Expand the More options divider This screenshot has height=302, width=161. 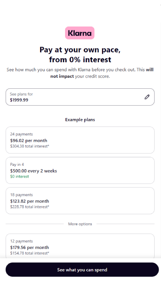[80, 224]
